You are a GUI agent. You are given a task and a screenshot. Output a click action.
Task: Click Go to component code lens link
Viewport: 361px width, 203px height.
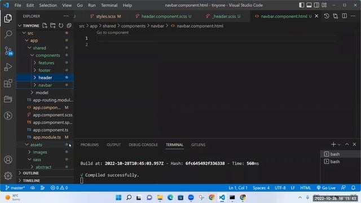pyautogui.click(x=112, y=33)
